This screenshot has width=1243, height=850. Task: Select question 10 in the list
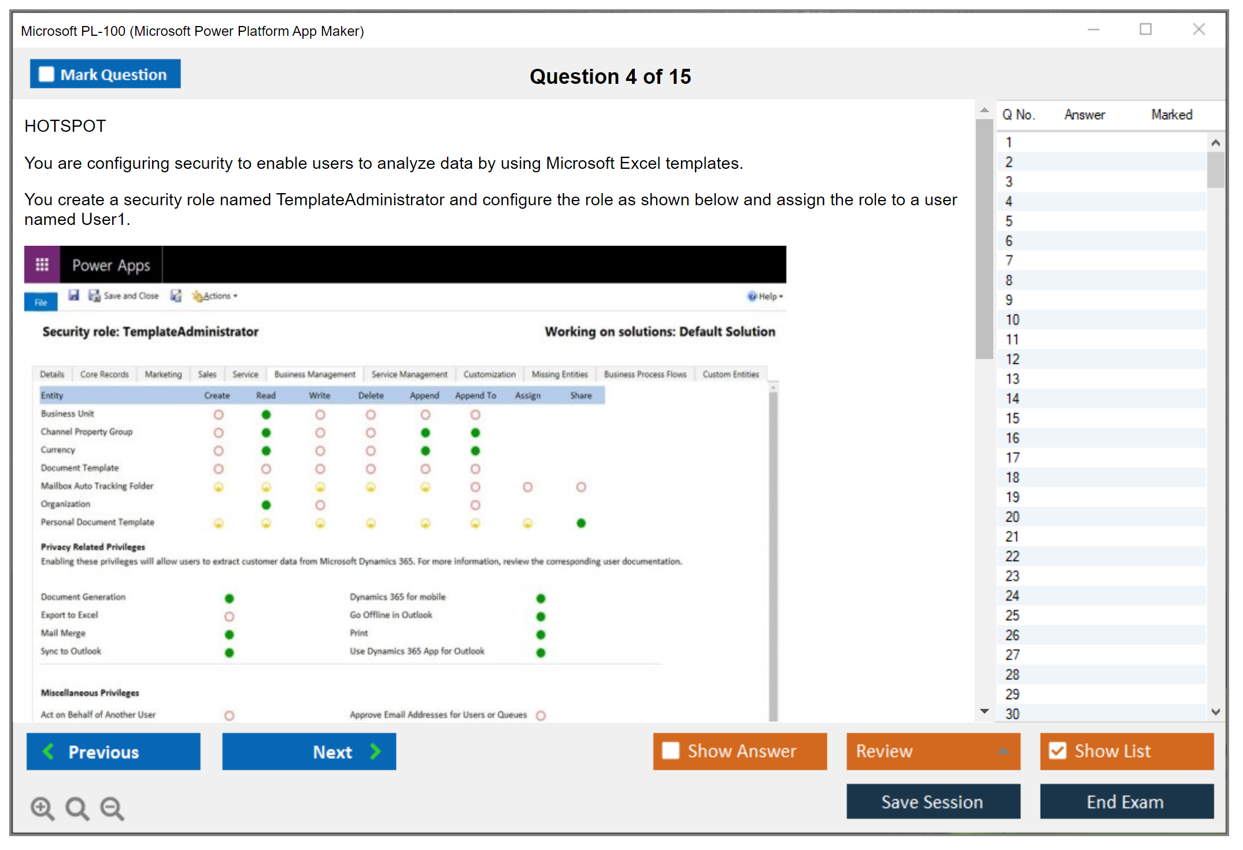tap(1012, 320)
